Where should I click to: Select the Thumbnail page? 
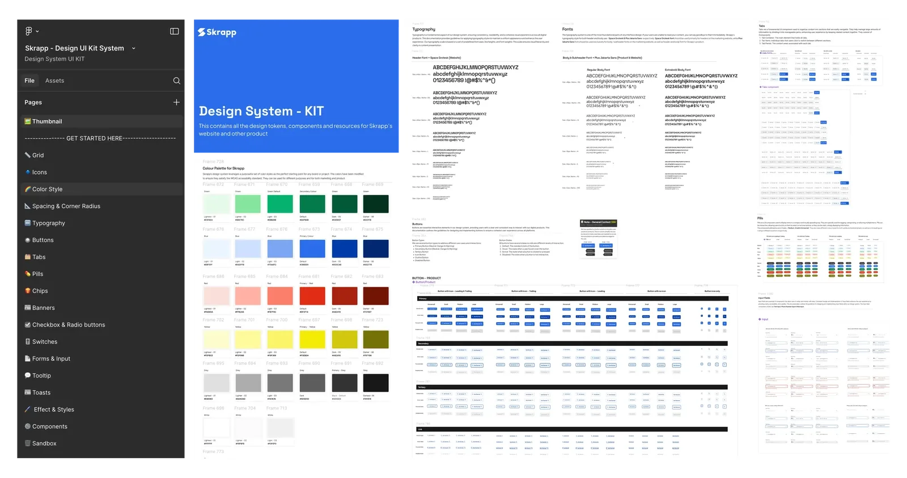point(101,121)
